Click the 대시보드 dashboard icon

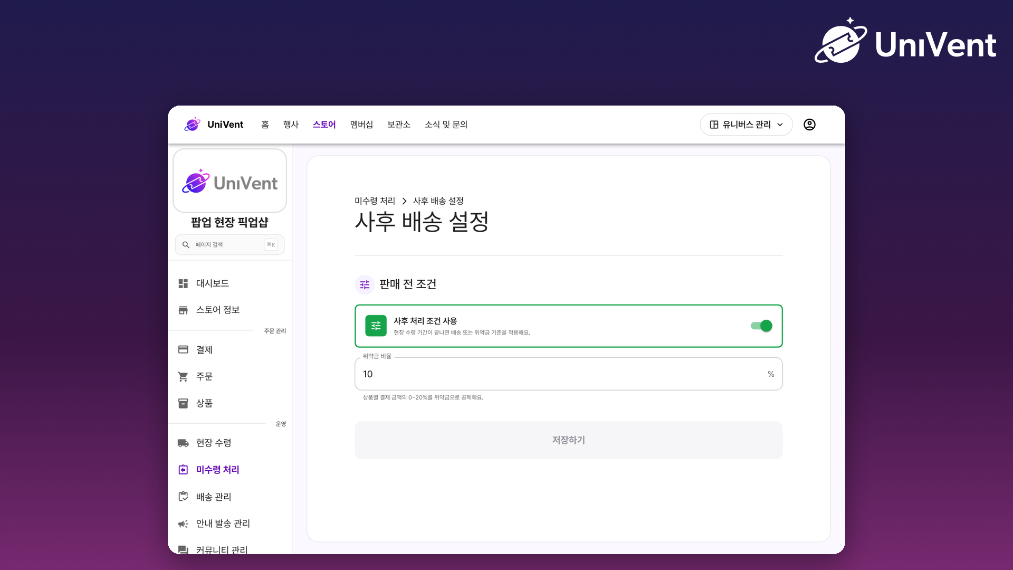tap(183, 283)
